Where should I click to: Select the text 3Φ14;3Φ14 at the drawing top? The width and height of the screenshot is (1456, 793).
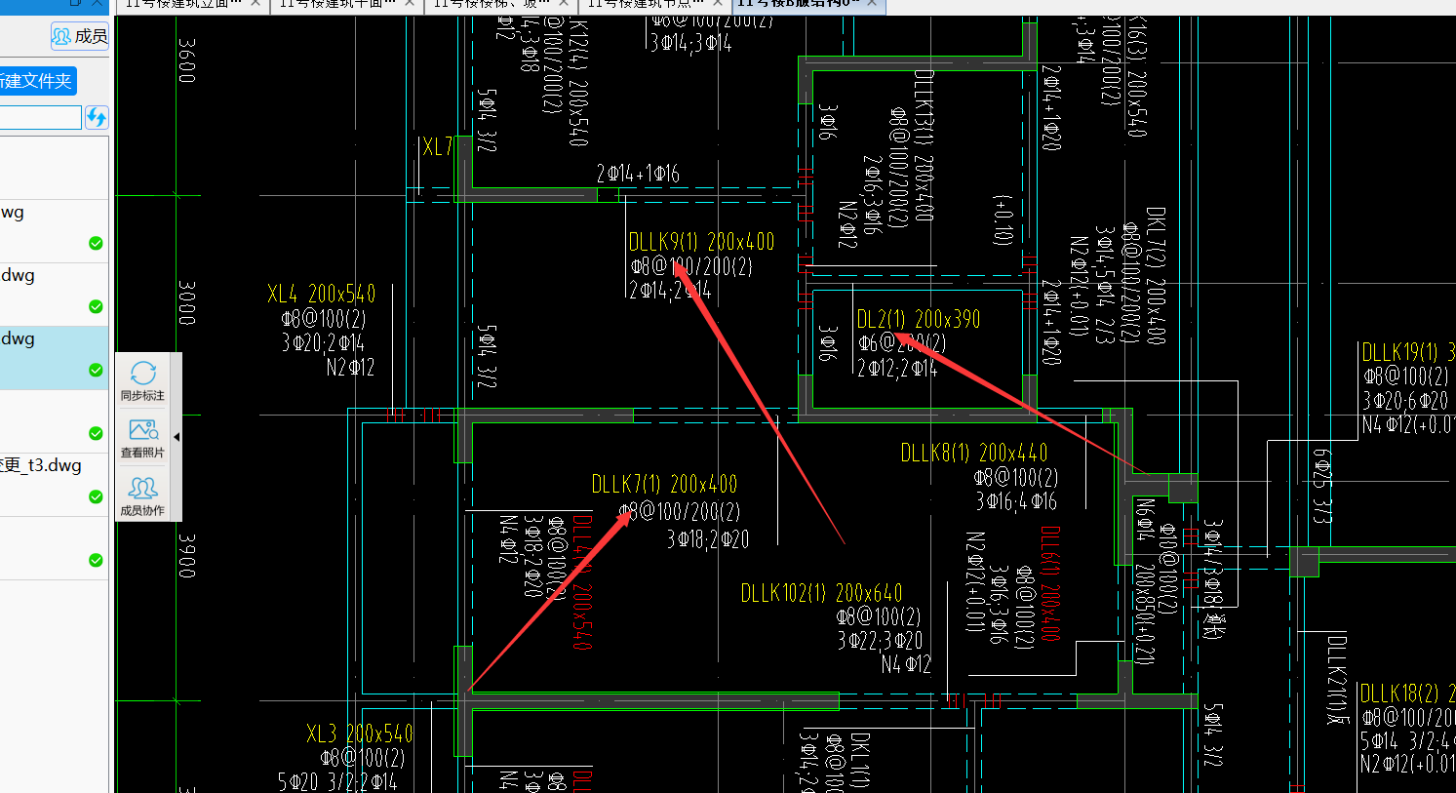point(690,43)
